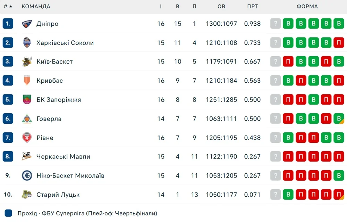Viewport: 347px width, 222px height.
Task: Click the КОМАНДА column header
Action: click(36, 6)
